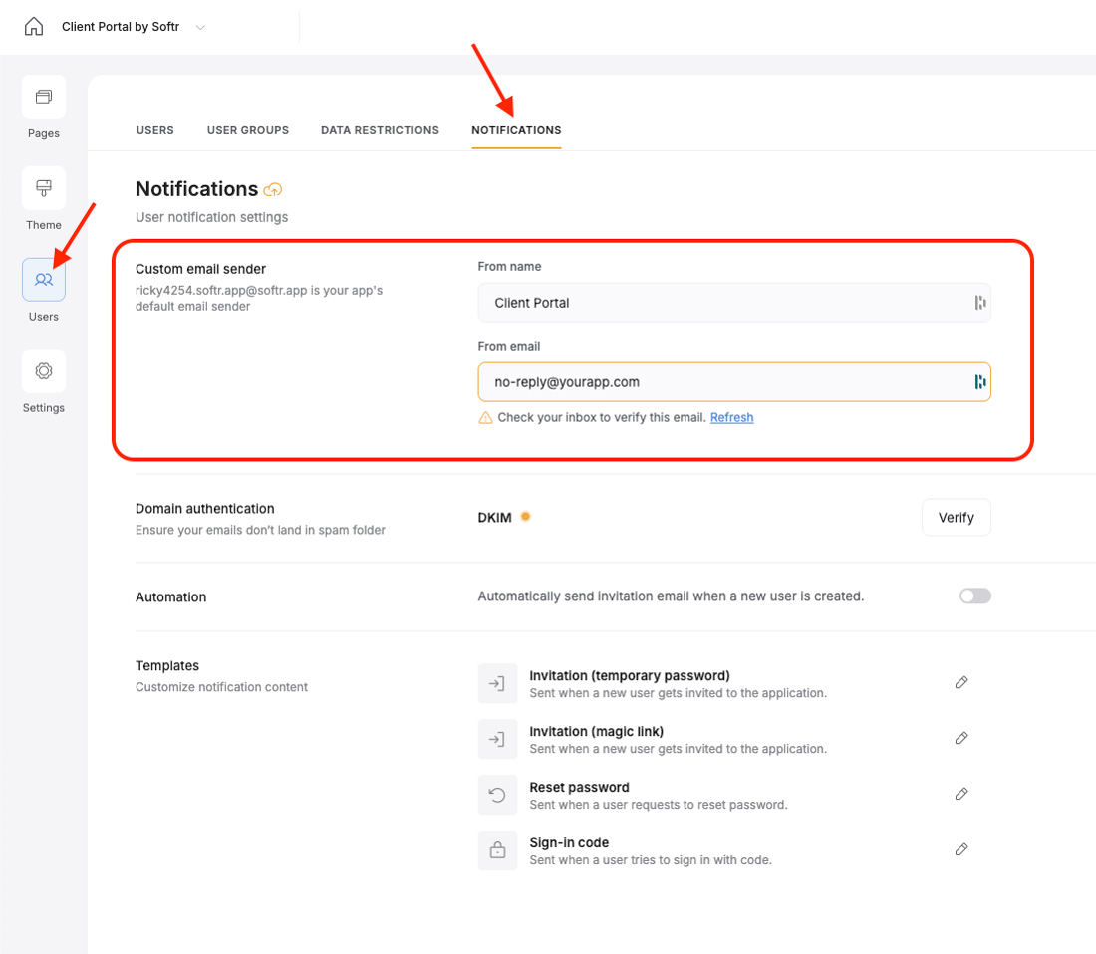
Task: Click cloud publish icon beside Notifications heading
Action: coord(273,189)
